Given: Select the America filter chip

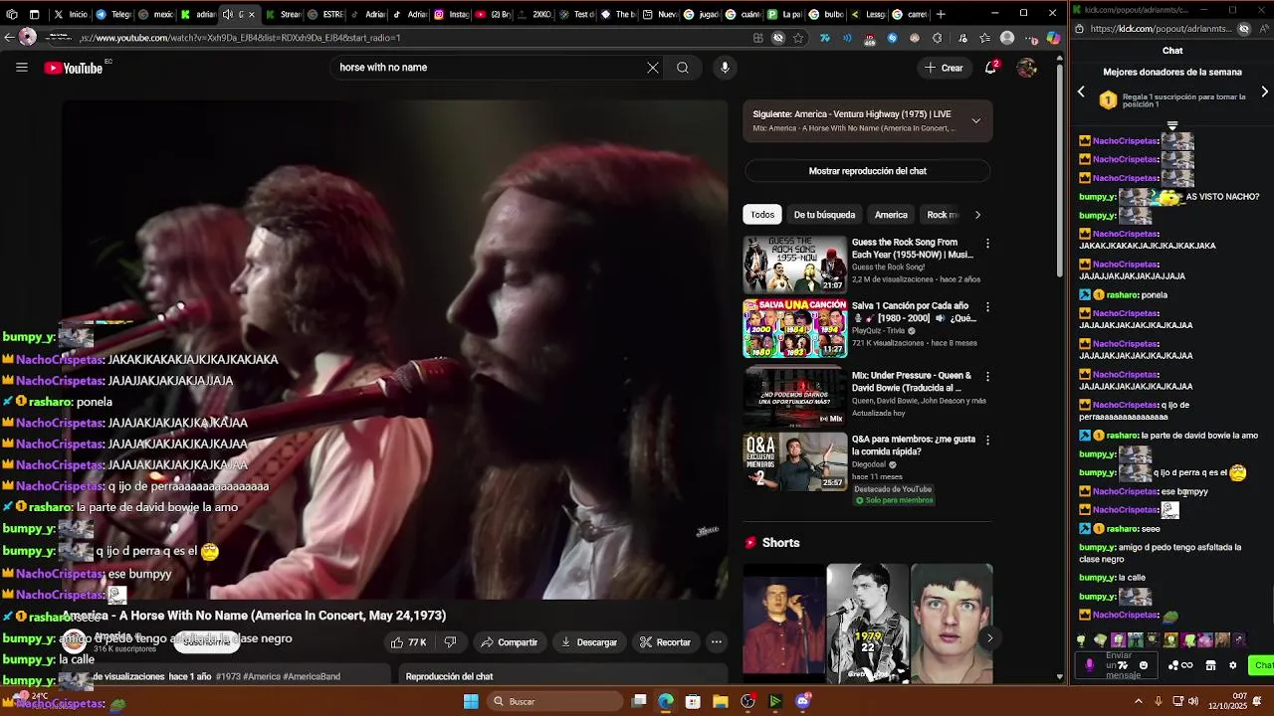Looking at the screenshot, I should pyautogui.click(x=891, y=215).
